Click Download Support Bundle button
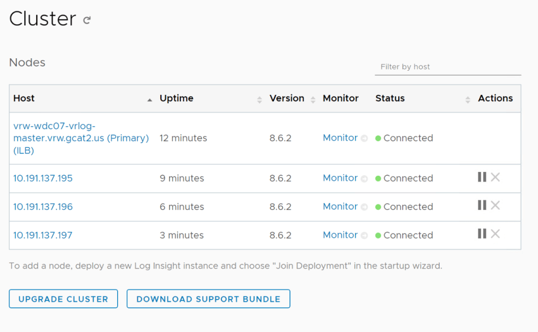Viewport: 538px width, 332px height. point(208,299)
